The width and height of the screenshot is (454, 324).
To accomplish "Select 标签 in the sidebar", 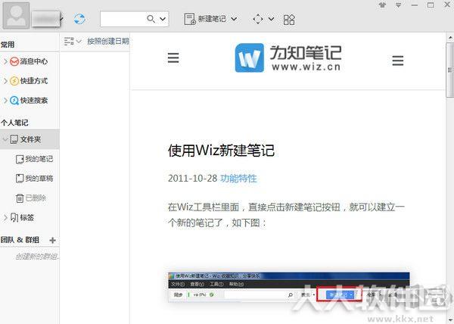I will [22, 217].
